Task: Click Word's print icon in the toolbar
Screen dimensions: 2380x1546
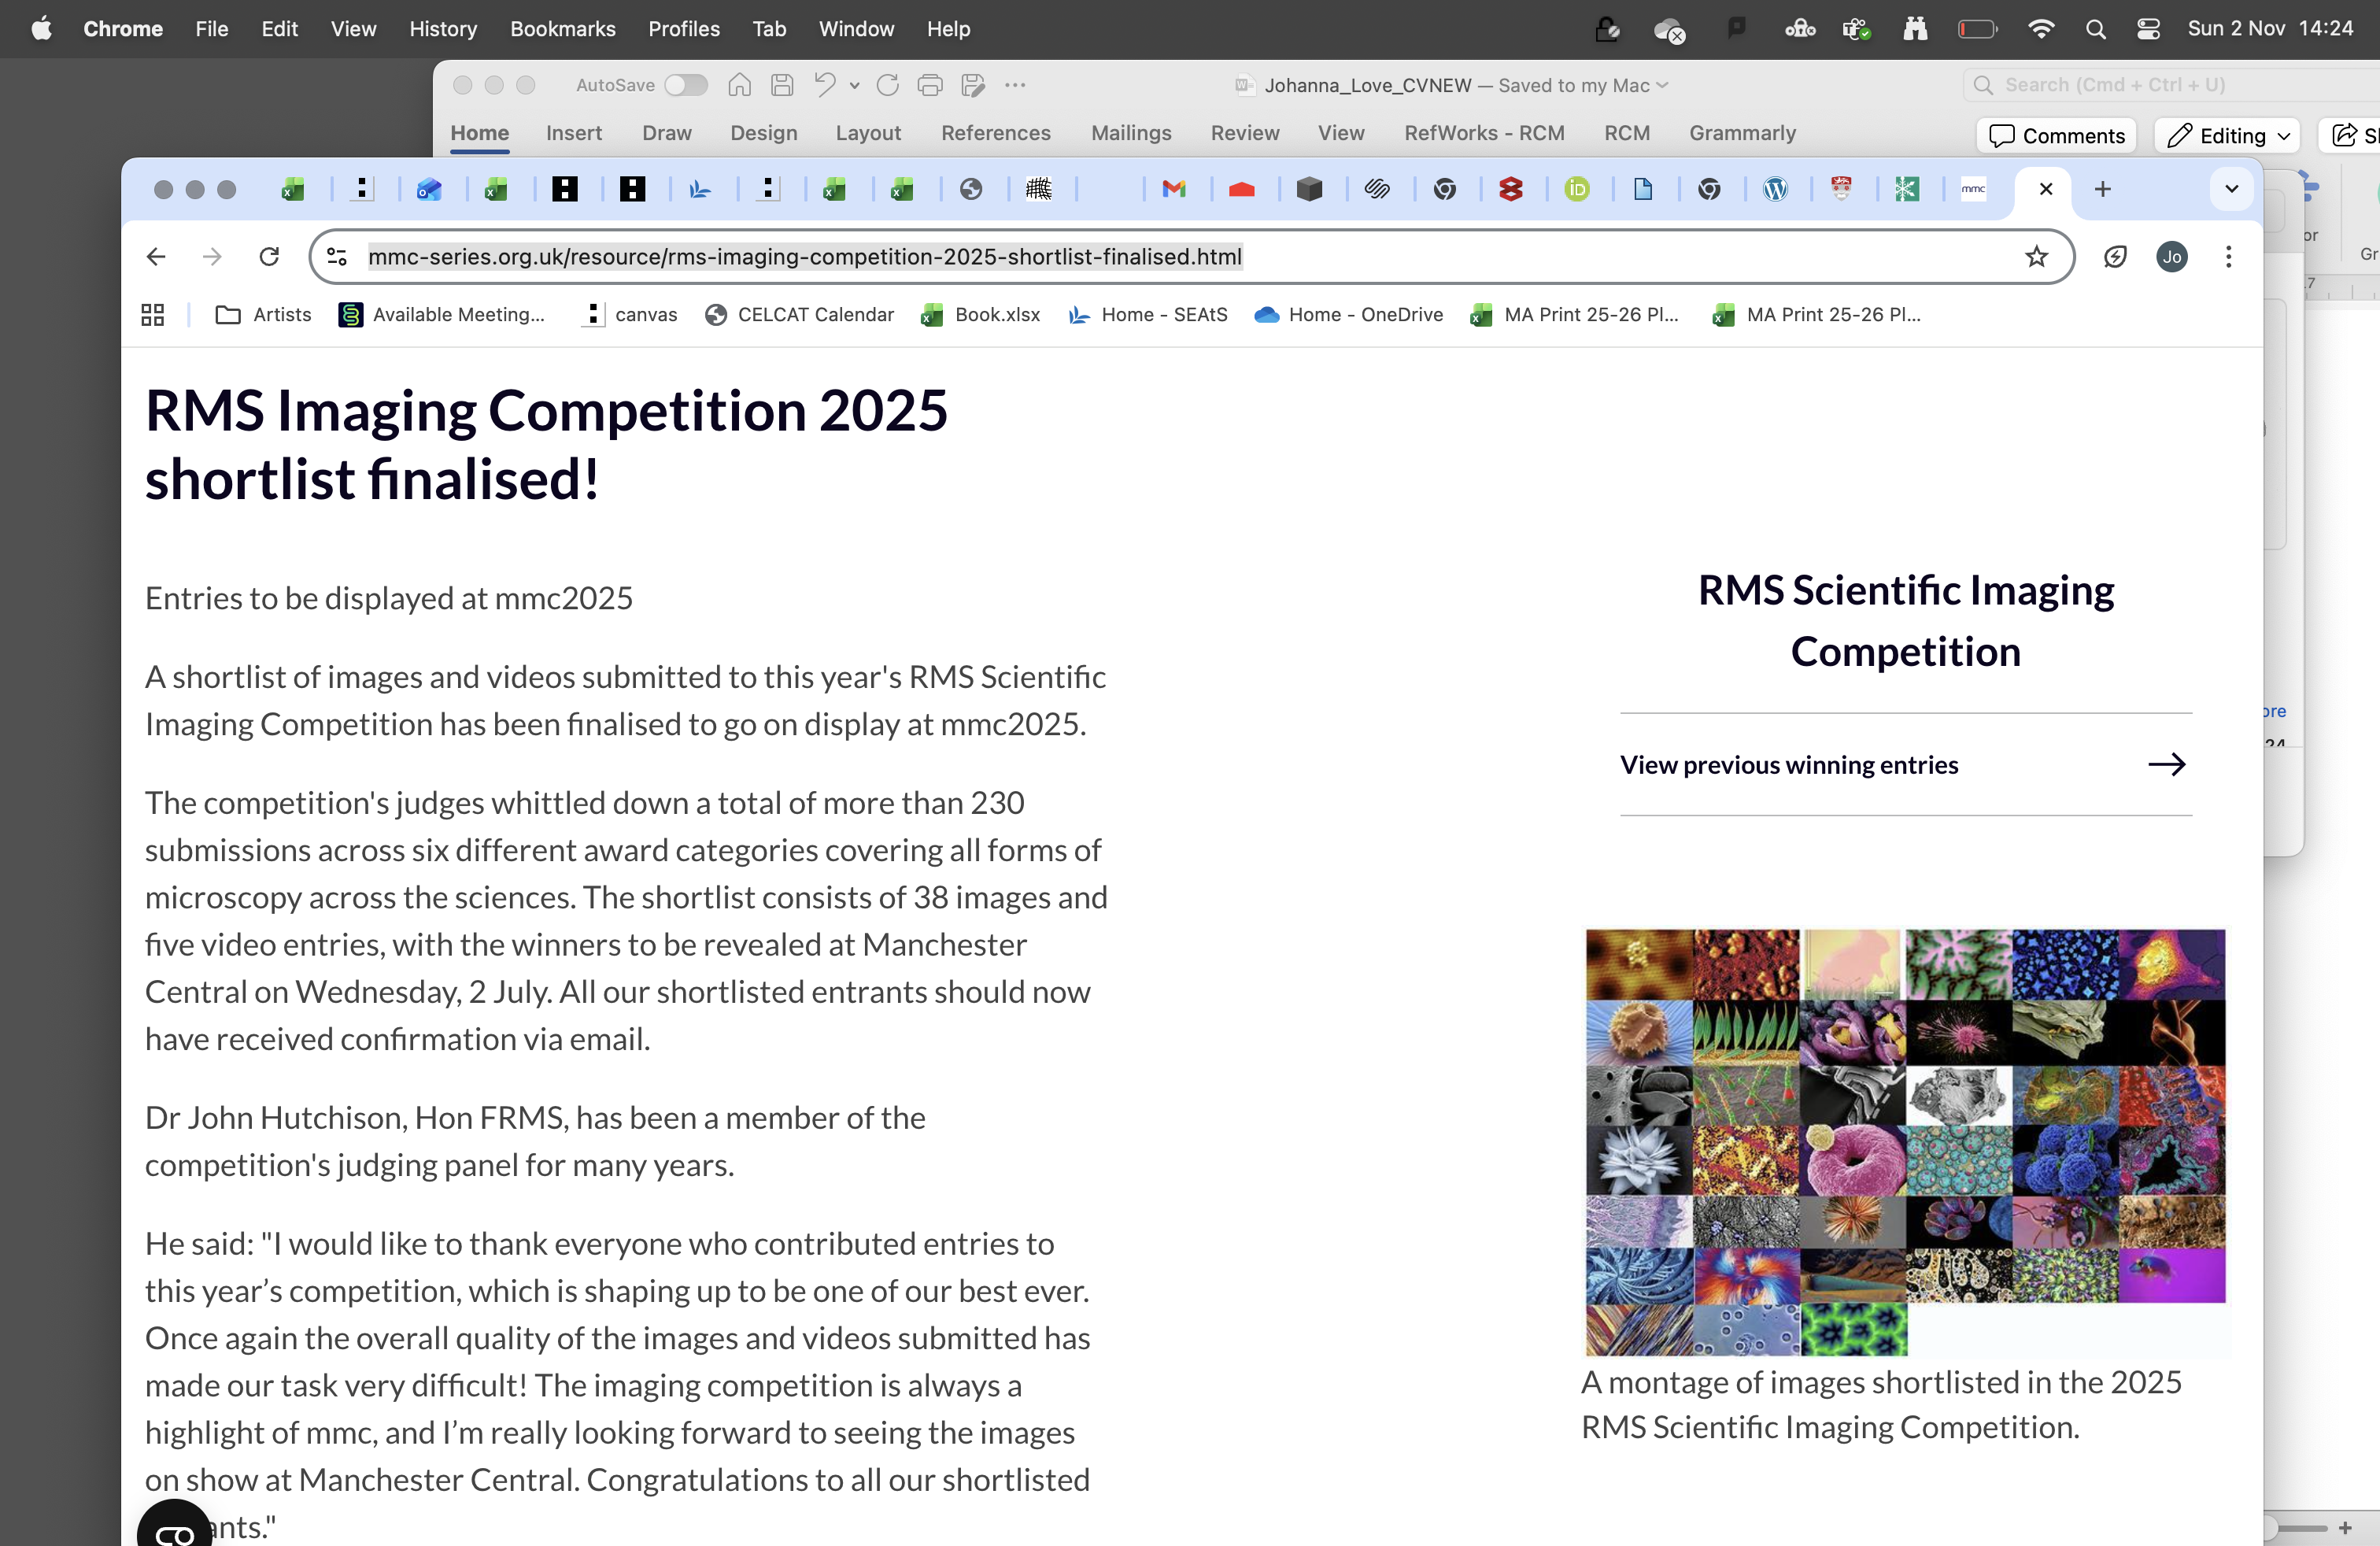Action: [929, 85]
